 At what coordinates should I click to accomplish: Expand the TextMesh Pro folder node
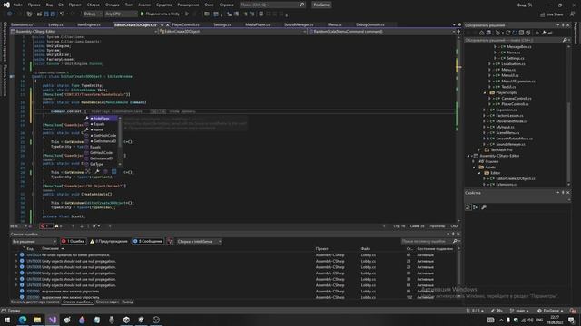pos(479,150)
